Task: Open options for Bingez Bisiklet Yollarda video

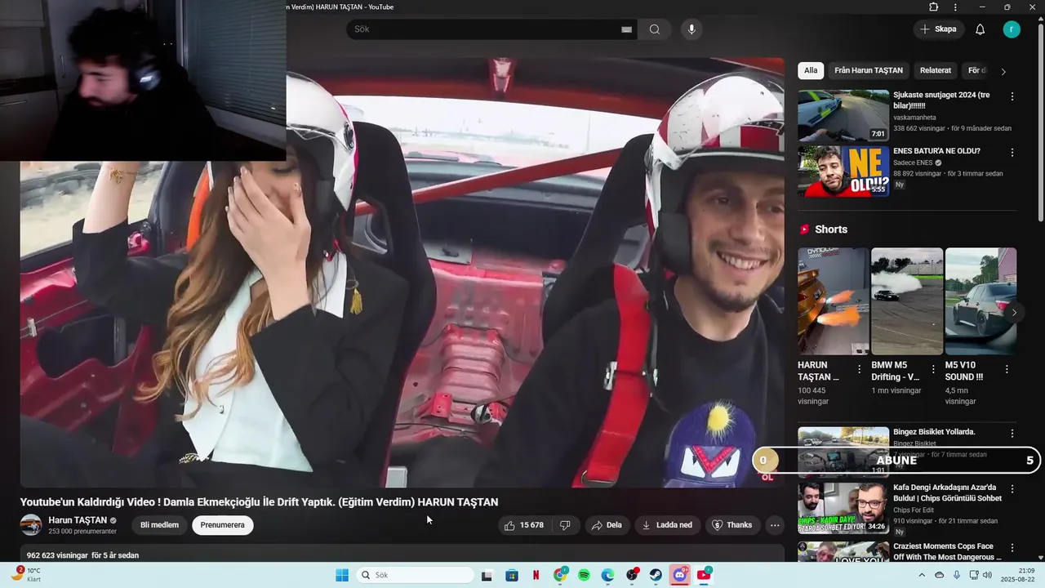Action: click(1012, 434)
